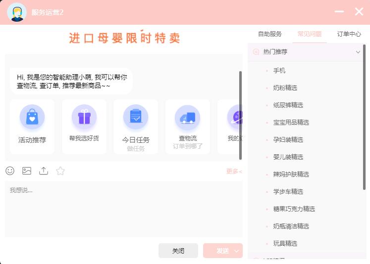The image size is (370, 264).
Task: Select 纸尿裤精选 list item
Action: 288,105
